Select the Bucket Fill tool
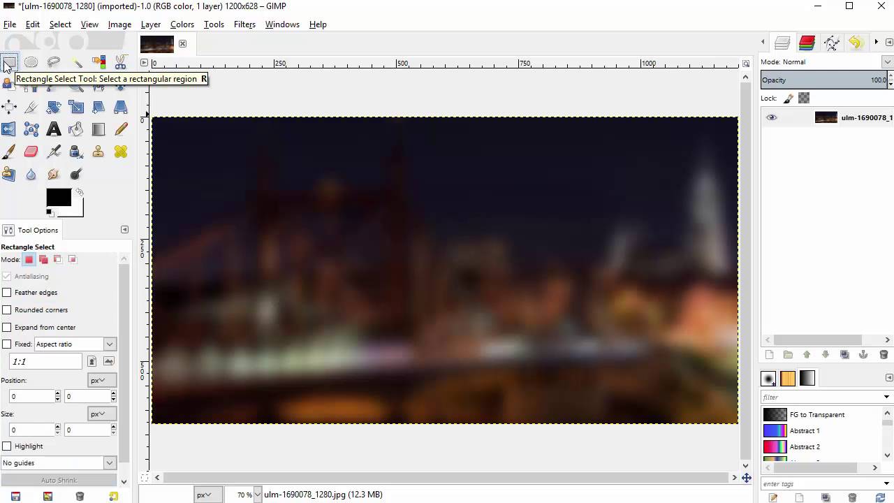This screenshot has height=503, width=894. click(75, 129)
